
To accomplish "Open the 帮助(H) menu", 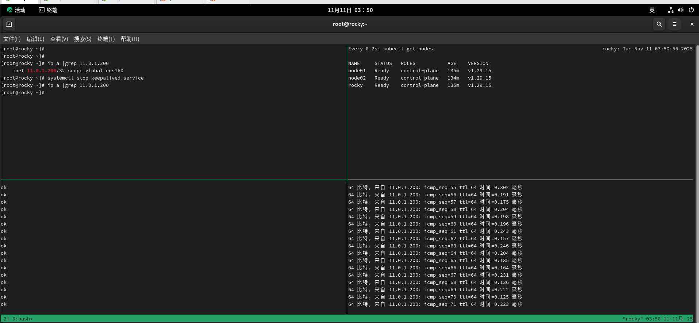I will point(130,39).
